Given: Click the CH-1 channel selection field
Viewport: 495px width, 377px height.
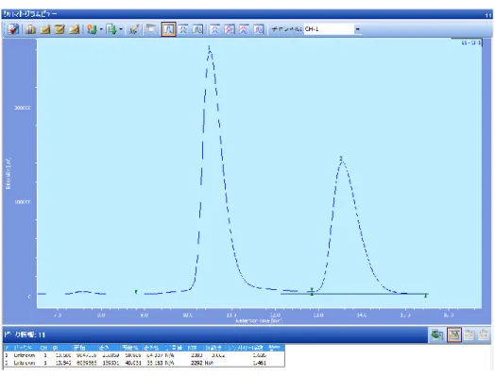Looking at the screenshot, I should (x=329, y=29).
